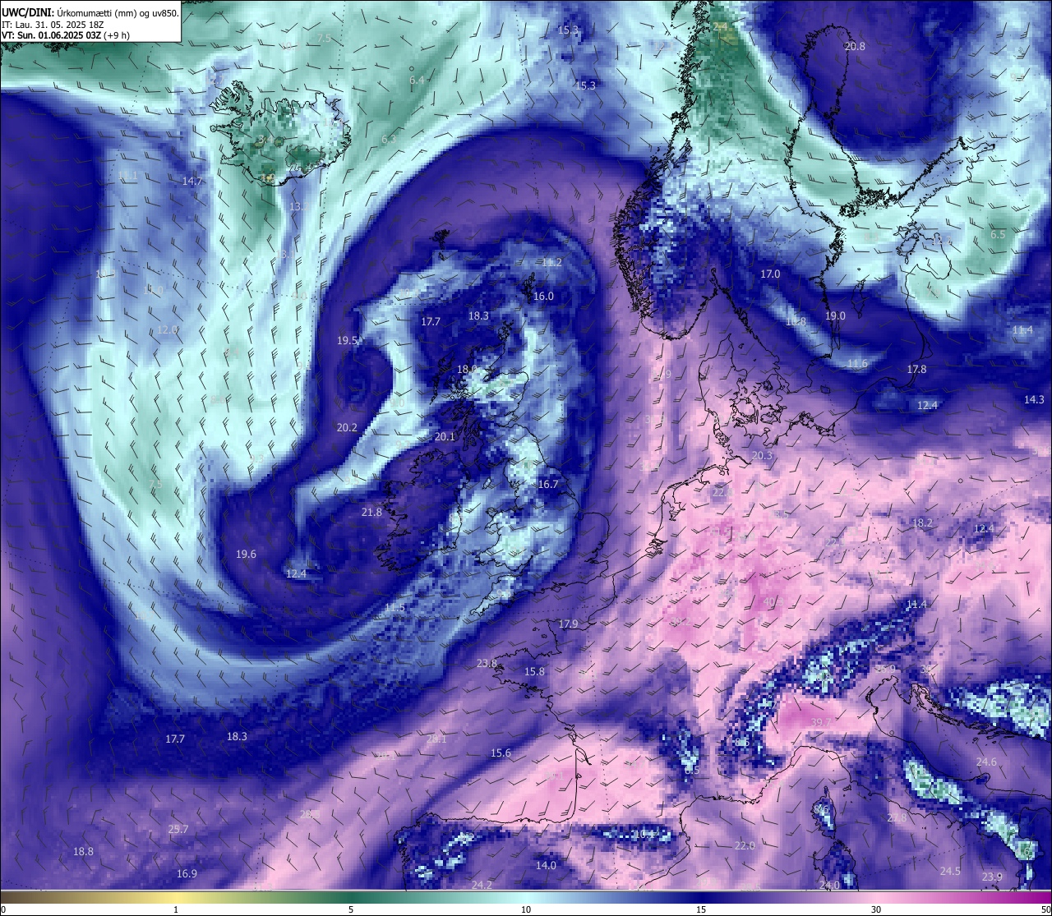Click the 15.8 value over Brittany
Image resolution: width=1052 pixels, height=916 pixels.
tap(534, 672)
